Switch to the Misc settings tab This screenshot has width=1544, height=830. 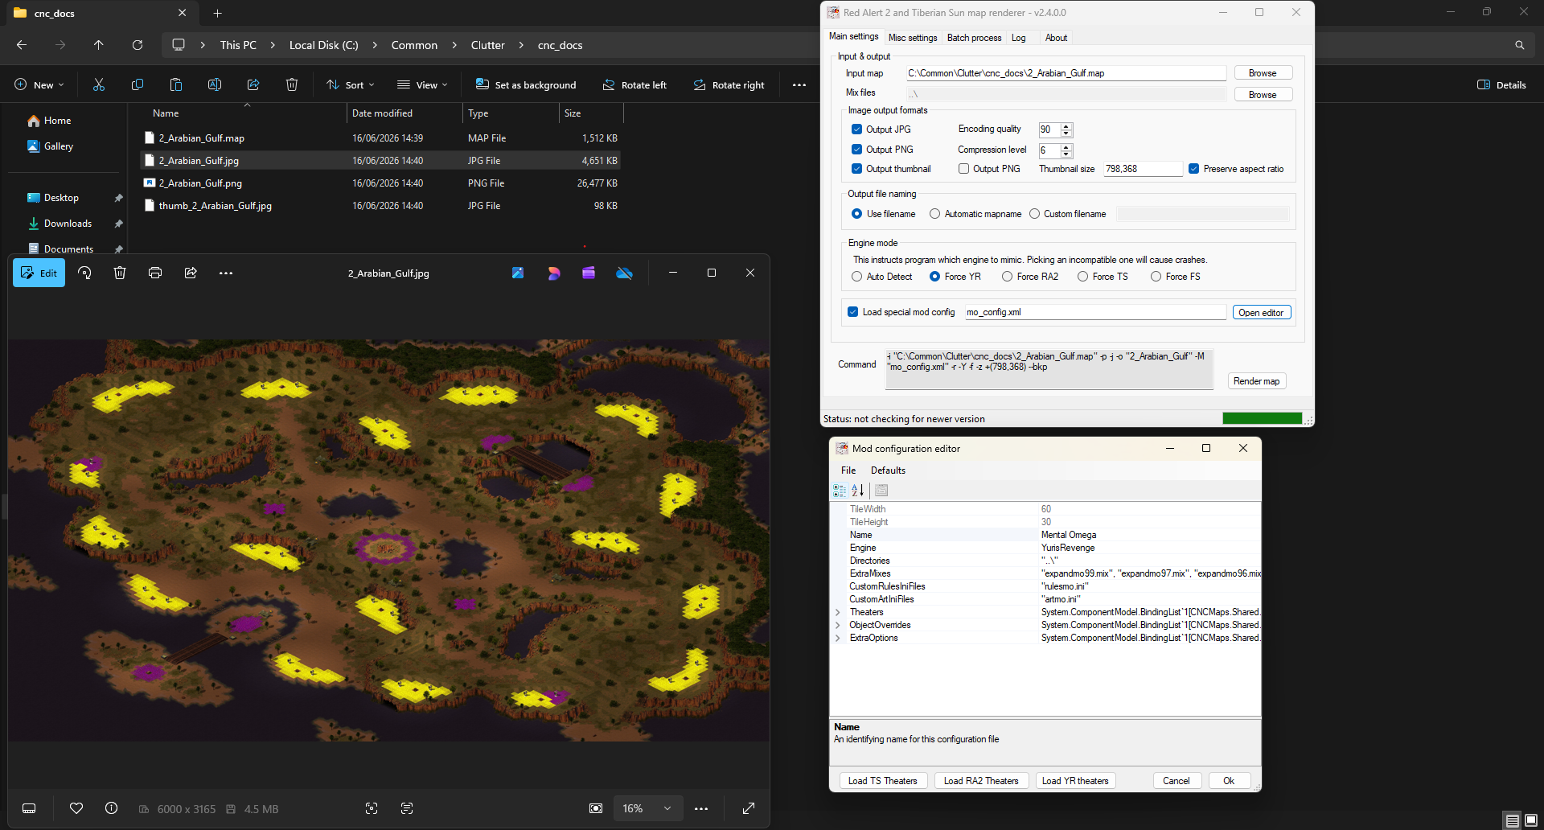coord(913,38)
